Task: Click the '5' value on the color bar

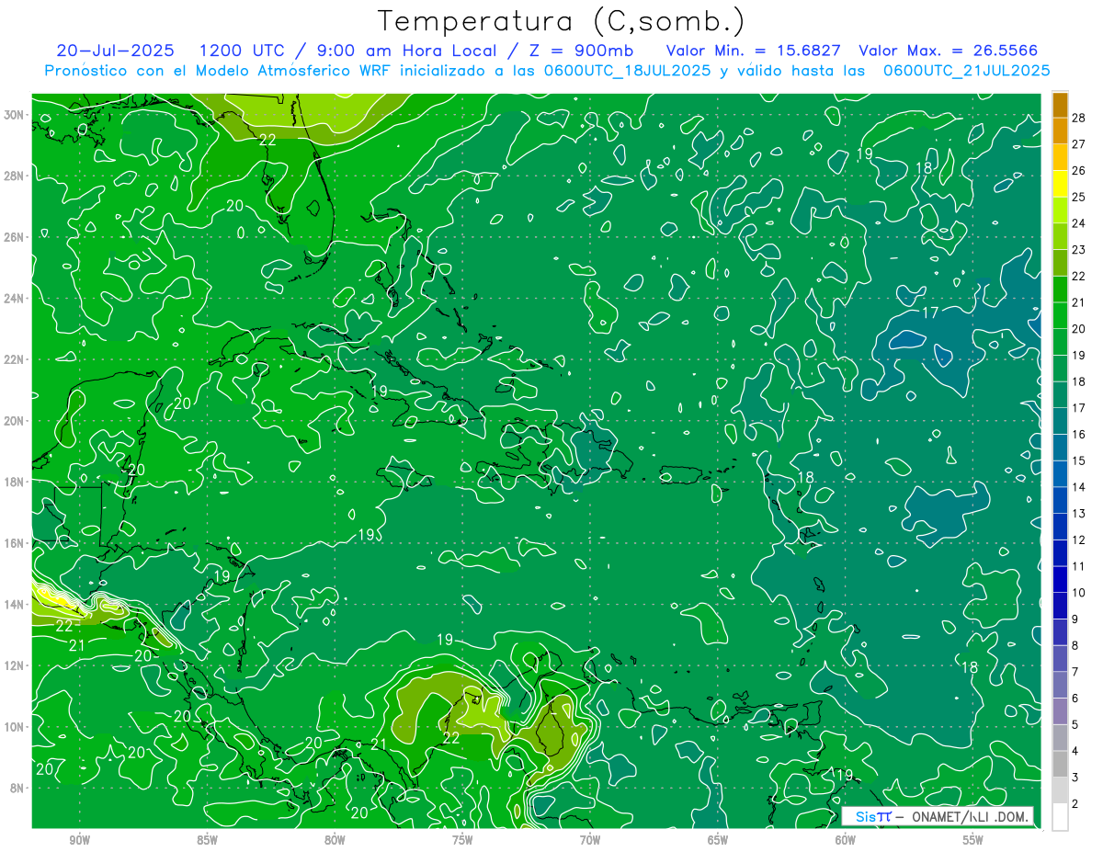Action: (1075, 724)
